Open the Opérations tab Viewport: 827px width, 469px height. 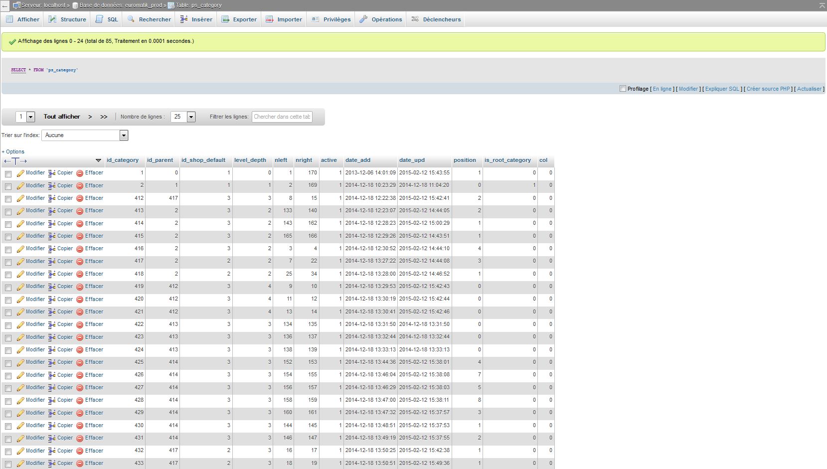click(381, 19)
